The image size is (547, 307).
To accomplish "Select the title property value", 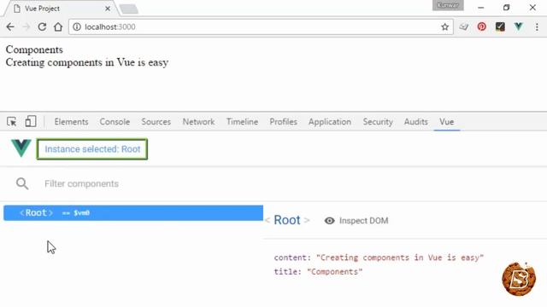I will coord(335,272).
